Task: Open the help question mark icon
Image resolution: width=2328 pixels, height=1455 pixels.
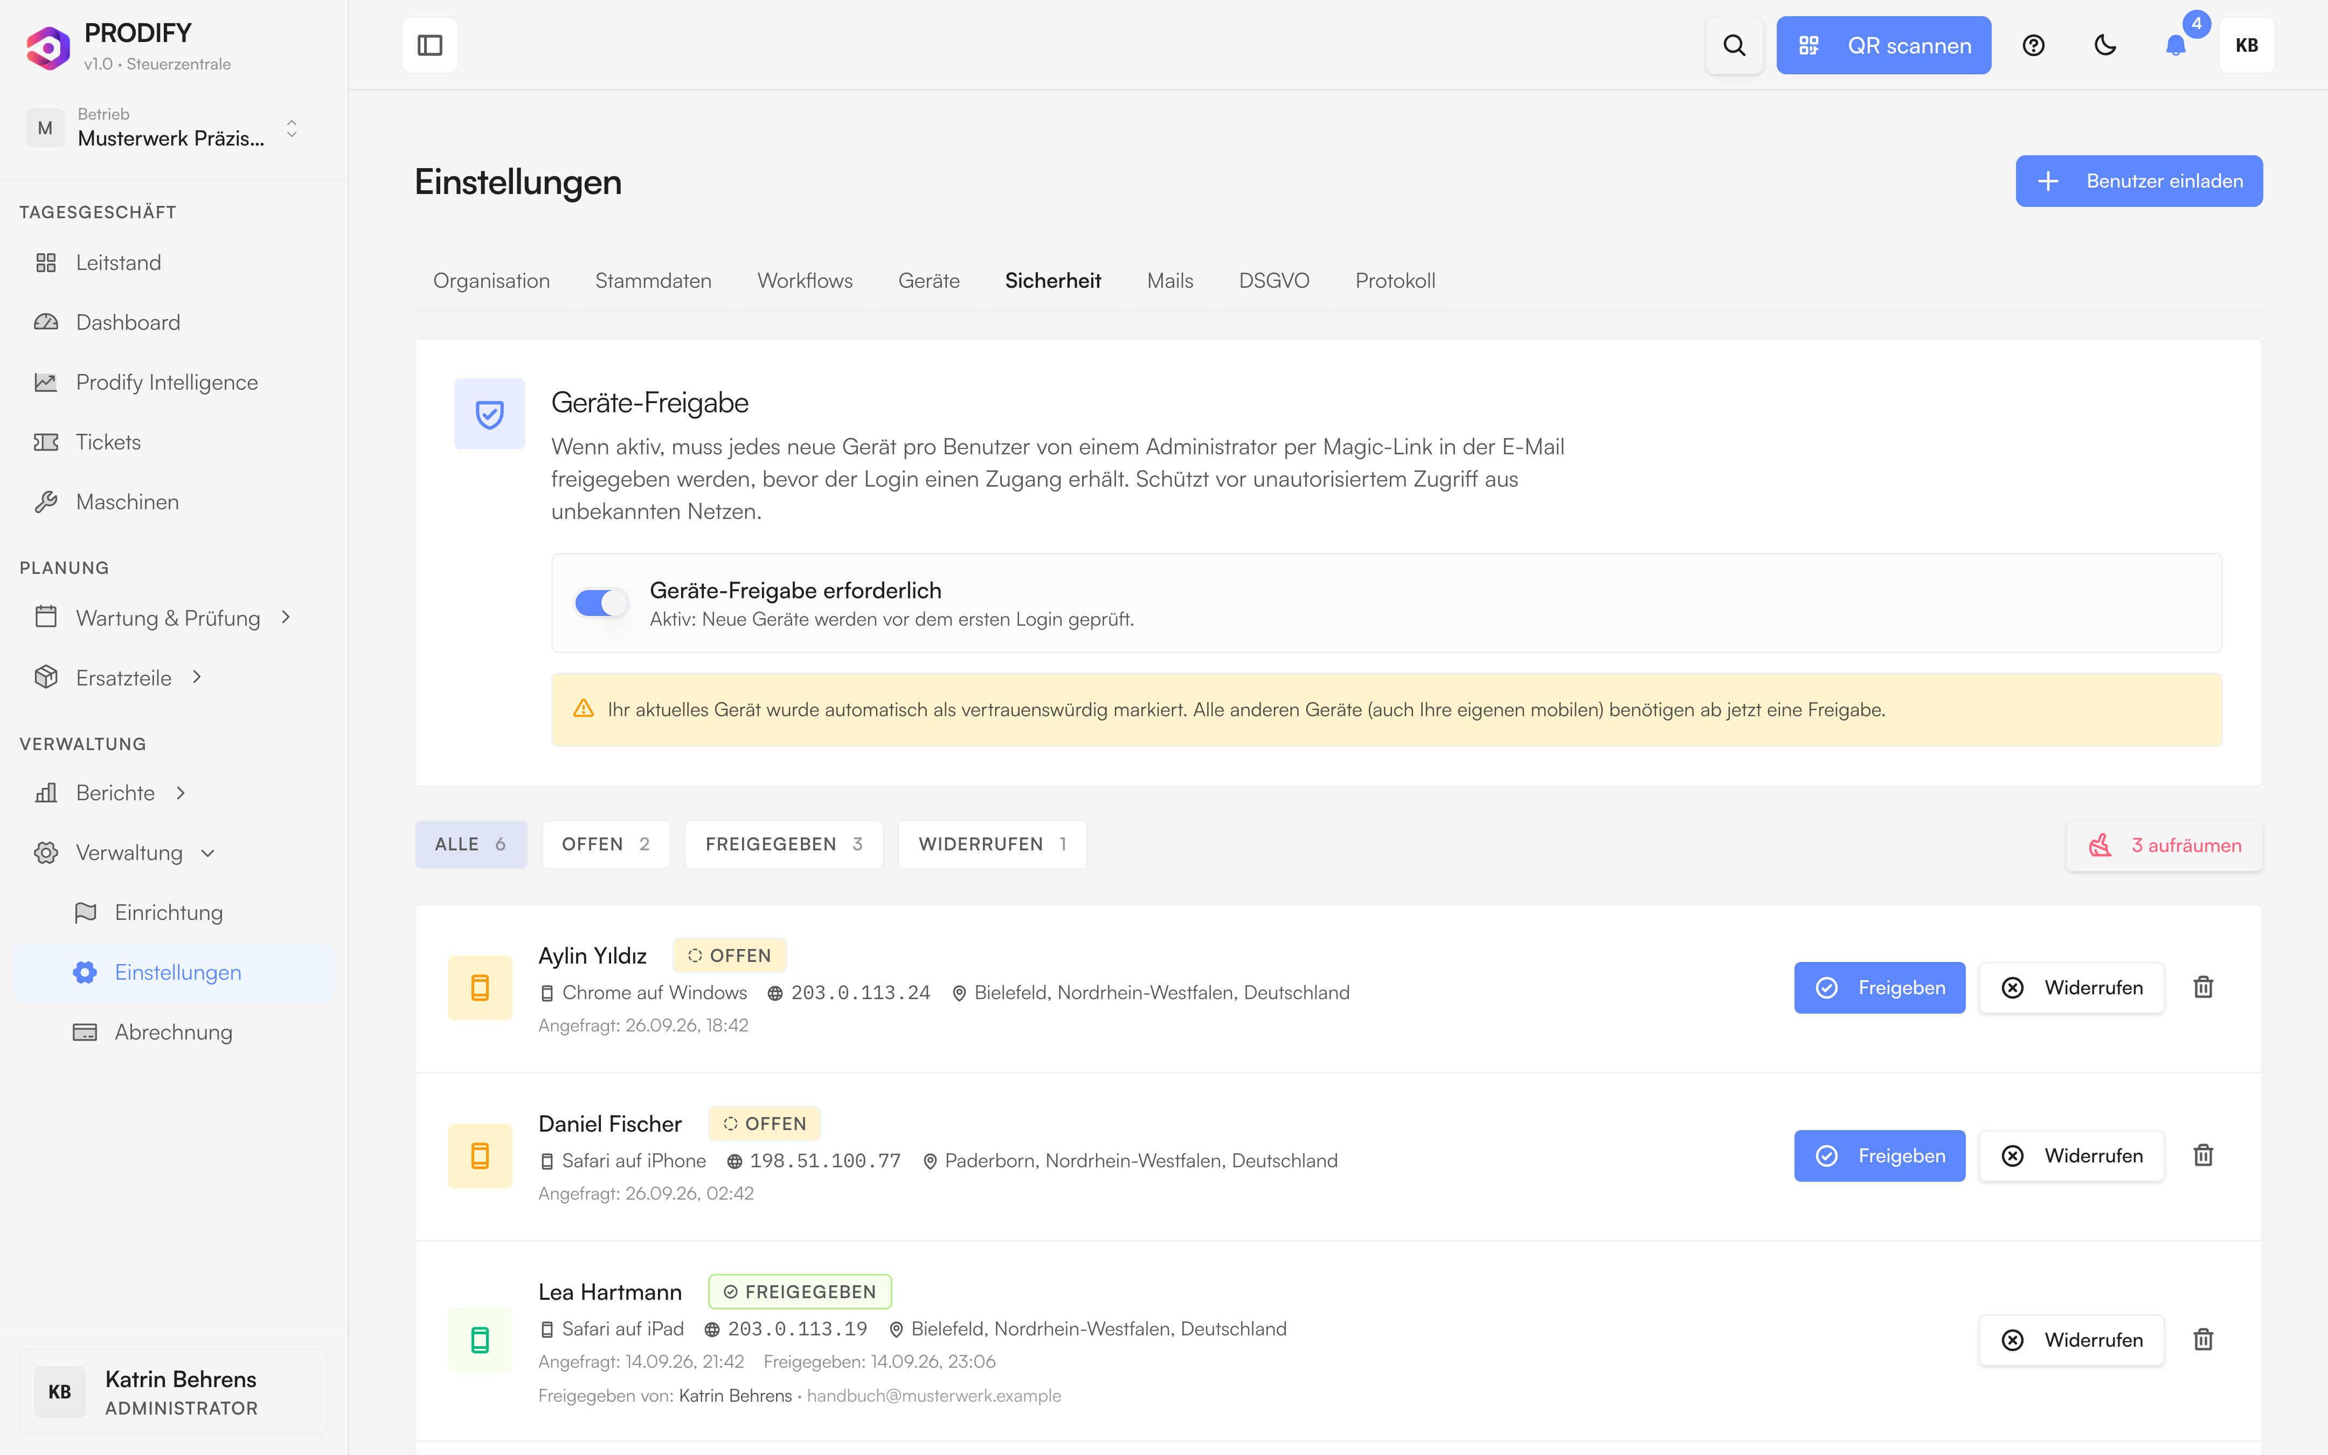Action: tap(2034, 45)
